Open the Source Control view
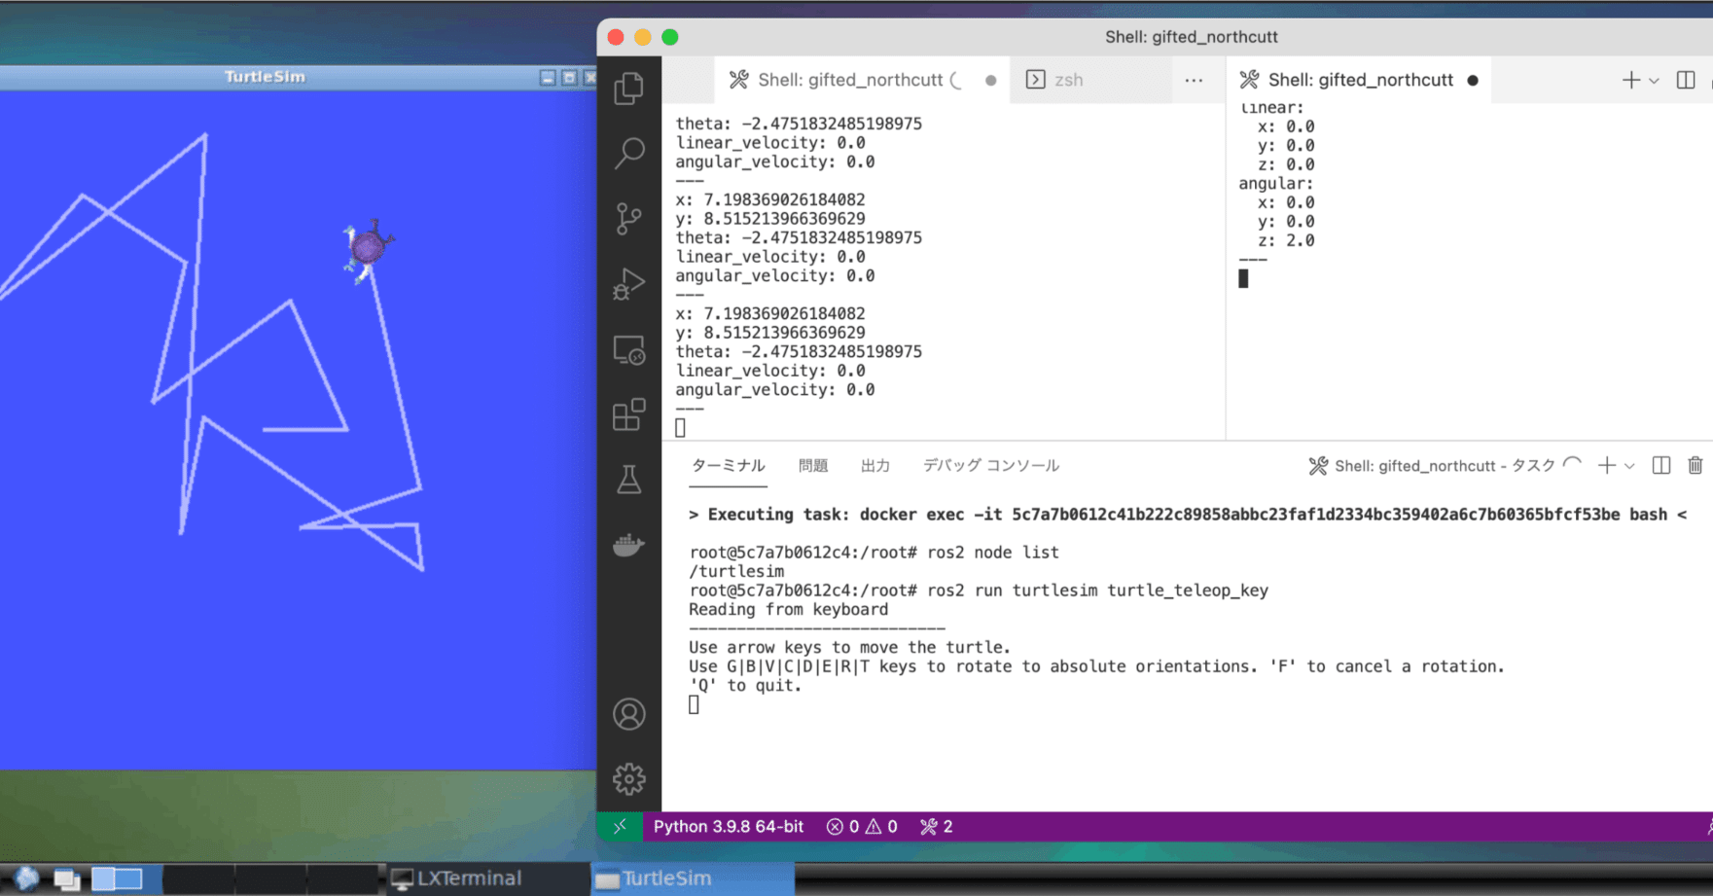The height and width of the screenshot is (896, 1713). [x=629, y=218]
